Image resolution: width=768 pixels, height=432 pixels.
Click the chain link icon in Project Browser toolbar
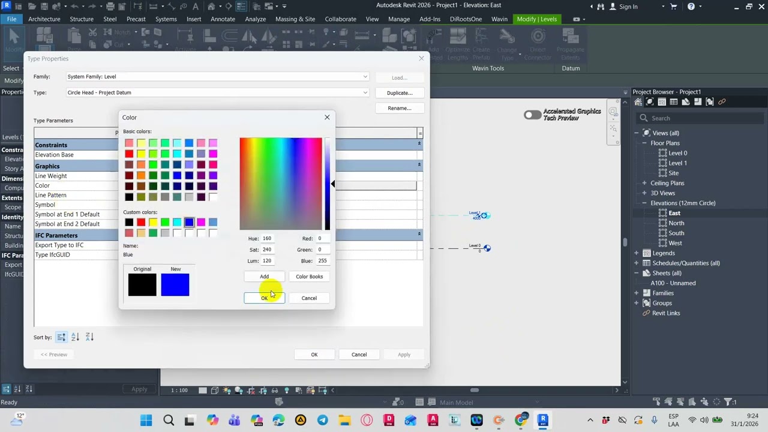point(722,102)
